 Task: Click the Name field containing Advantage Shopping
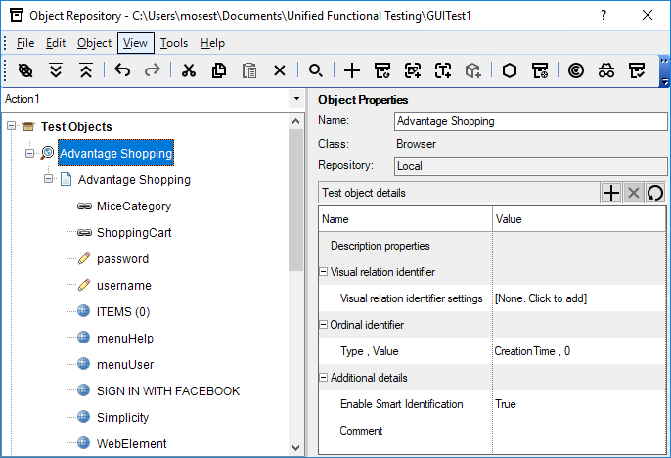530,121
